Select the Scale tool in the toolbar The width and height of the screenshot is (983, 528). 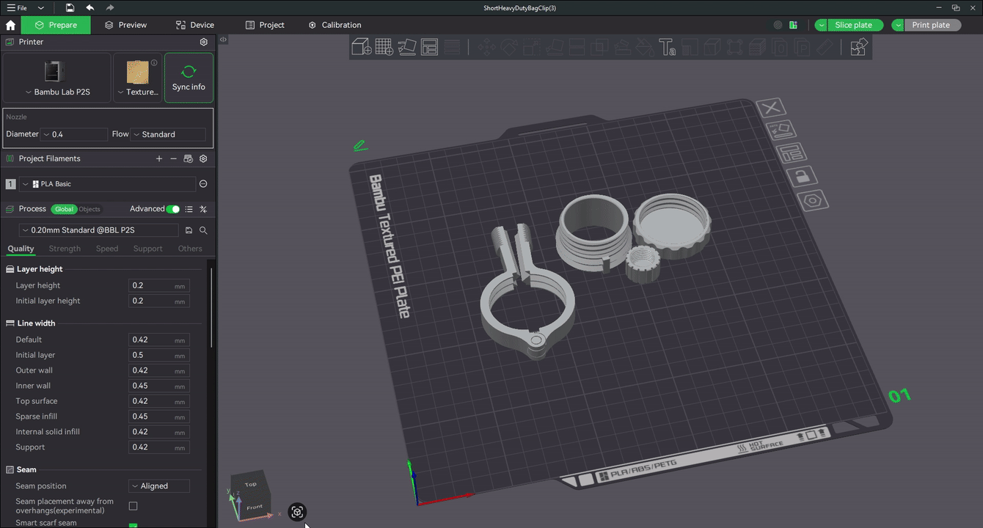531,46
